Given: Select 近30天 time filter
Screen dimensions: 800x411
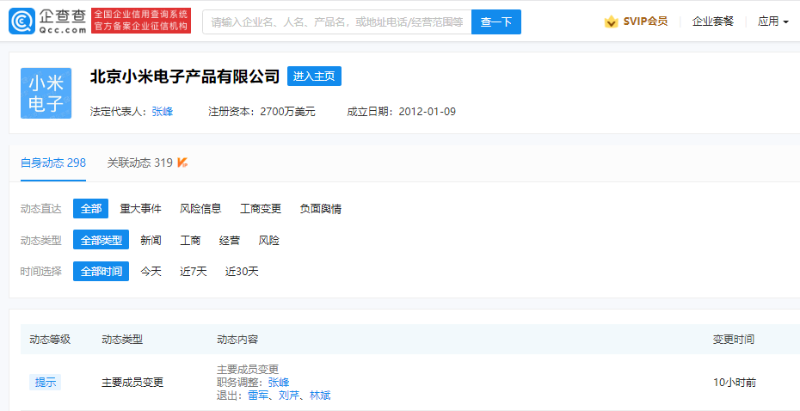Looking at the screenshot, I should pyautogui.click(x=242, y=272).
